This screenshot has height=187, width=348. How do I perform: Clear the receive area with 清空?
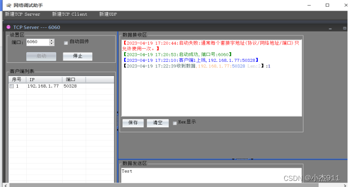tap(158, 123)
